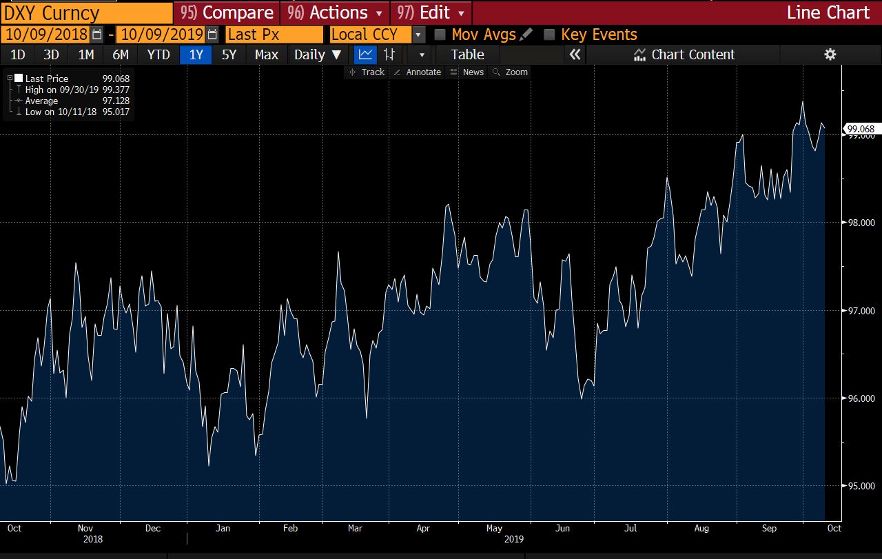Select the 1D range tab
The image size is (882, 559).
pos(18,54)
